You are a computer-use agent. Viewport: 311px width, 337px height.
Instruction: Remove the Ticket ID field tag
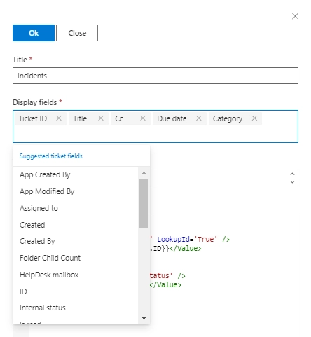[59, 118]
